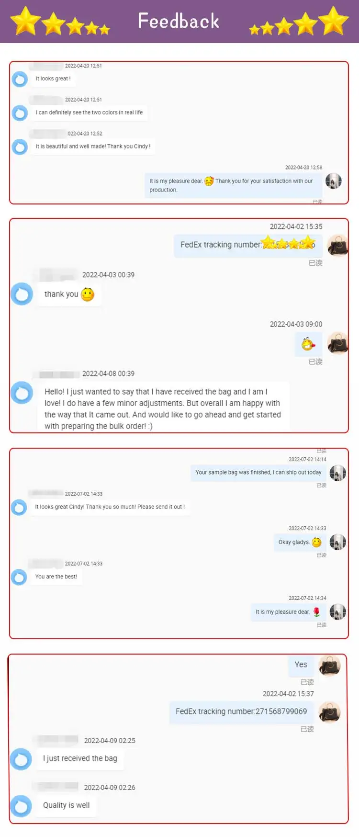Click the handbag avatar next to "Yes" reply
Screen dimensions: 359x837
pos(330,665)
